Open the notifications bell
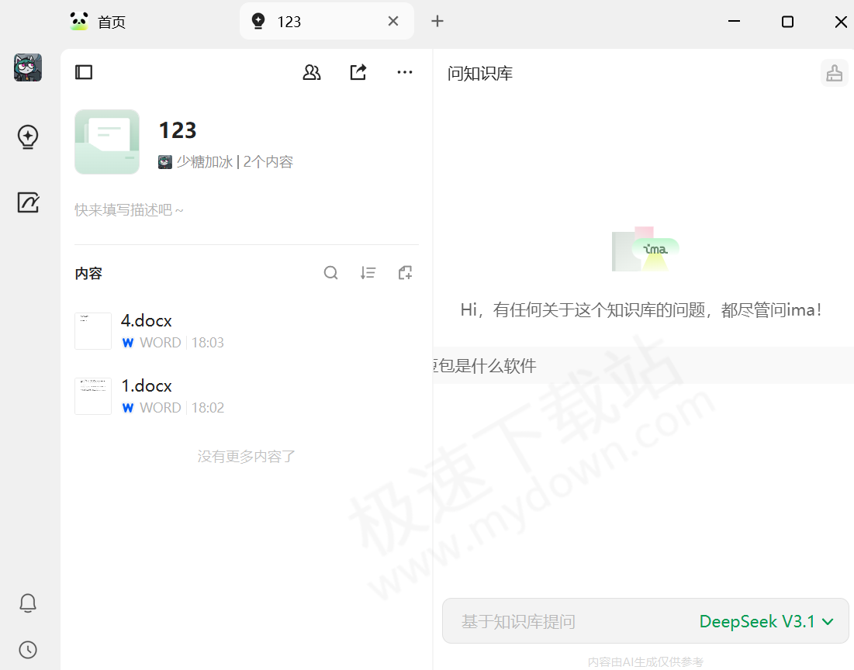The width and height of the screenshot is (854, 670). (x=28, y=603)
